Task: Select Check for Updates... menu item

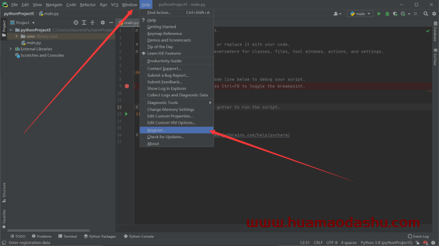Action: pyautogui.click(x=176, y=137)
